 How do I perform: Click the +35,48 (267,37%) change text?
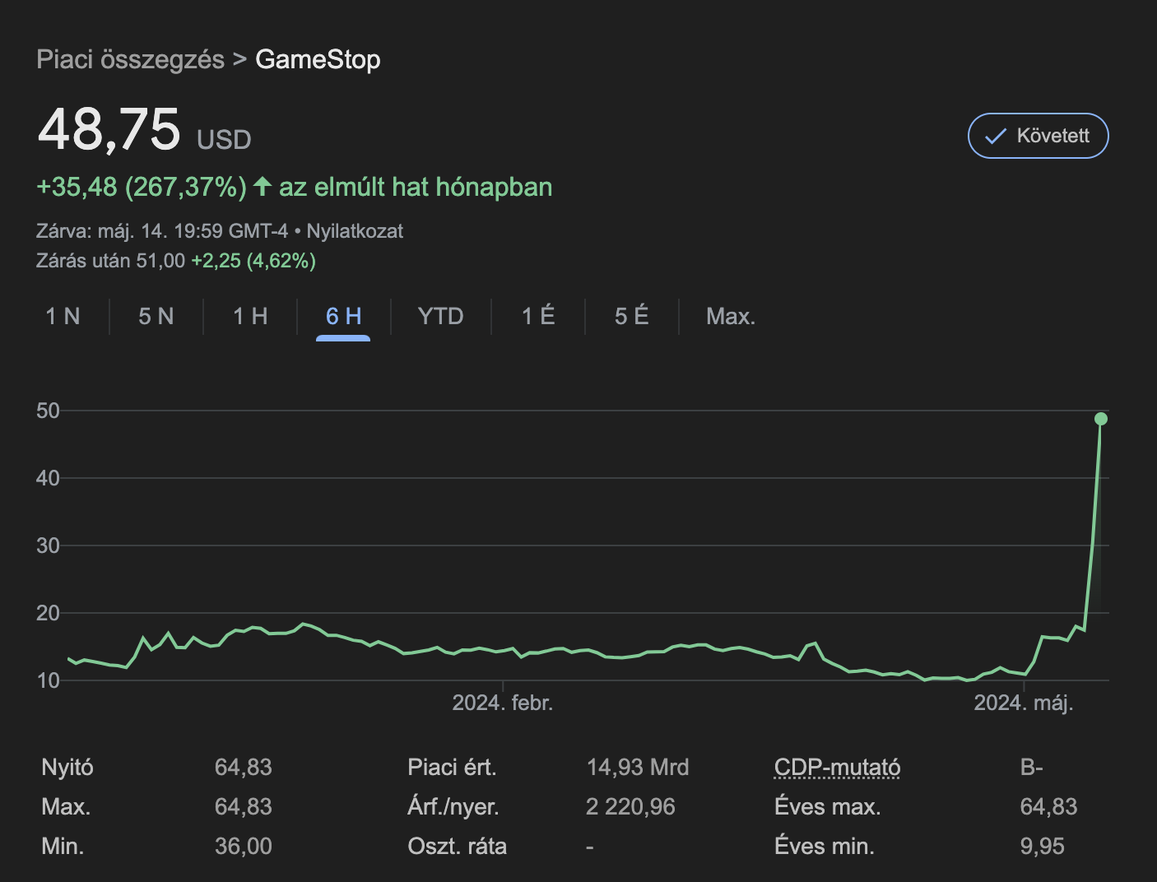point(142,187)
